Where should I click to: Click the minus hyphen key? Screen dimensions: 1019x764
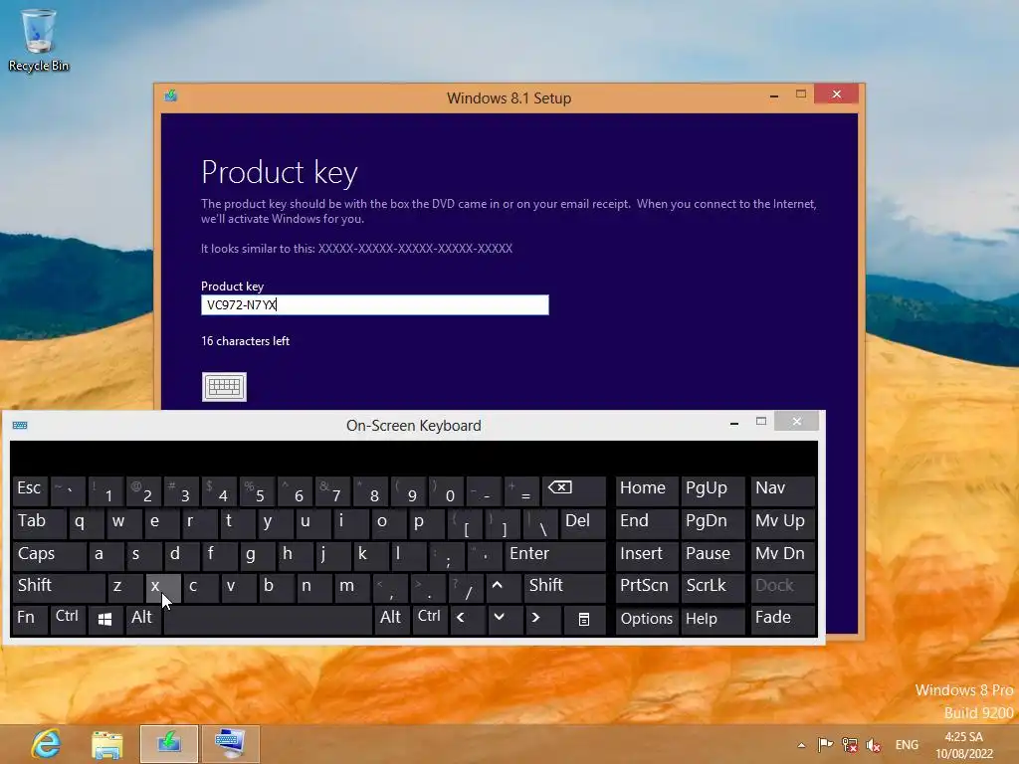[484, 490]
